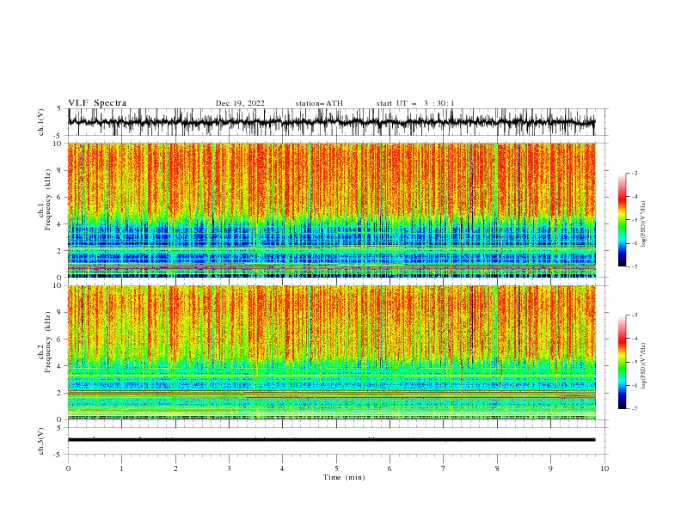Click the "-5" voltage tick of ch.3(V) panel
Image resolution: width=681 pixels, height=526 pixels.
[x=58, y=455]
